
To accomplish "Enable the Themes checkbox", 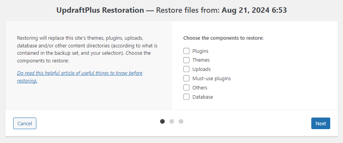I will click(x=186, y=60).
